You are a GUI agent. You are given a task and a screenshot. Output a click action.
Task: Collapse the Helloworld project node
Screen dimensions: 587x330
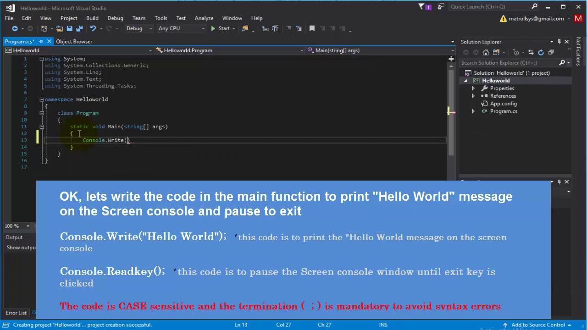[x=465, y=81]
